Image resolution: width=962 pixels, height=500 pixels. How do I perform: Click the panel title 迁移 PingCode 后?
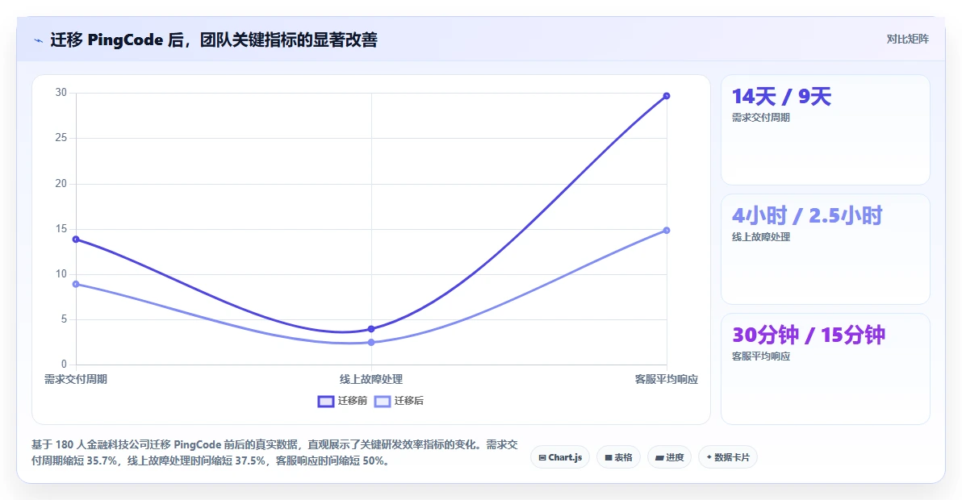click(x=214, y=40)
